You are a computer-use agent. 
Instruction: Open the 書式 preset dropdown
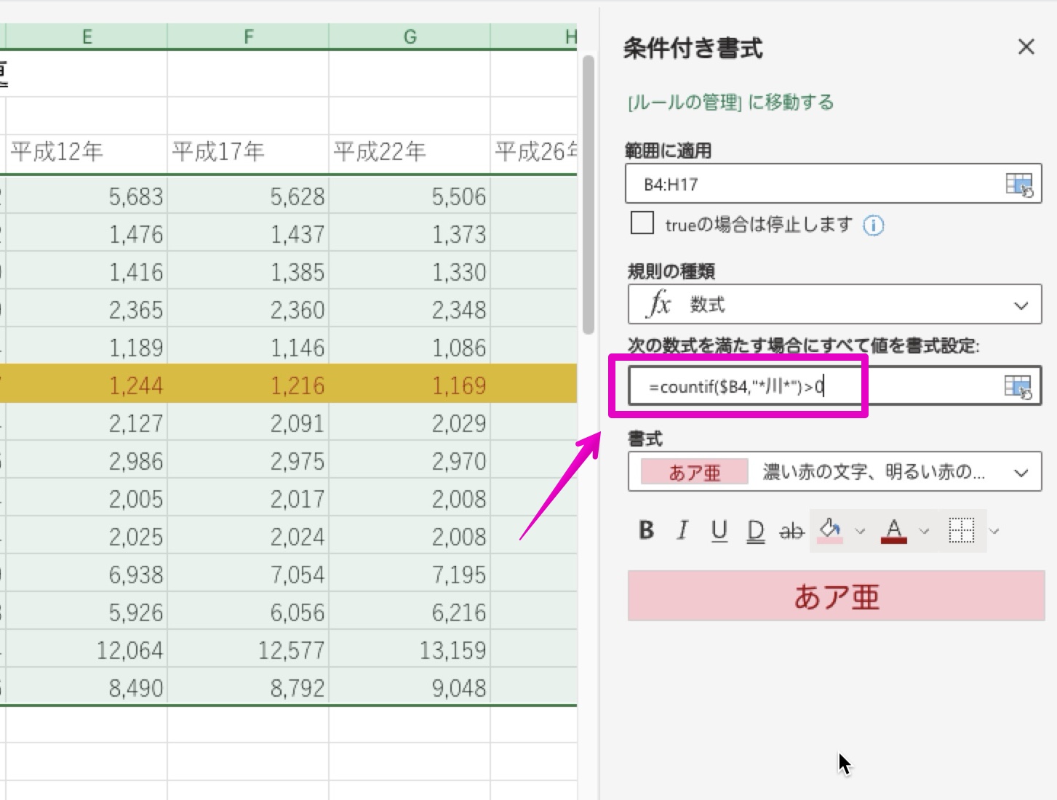(x=834, y=472)
